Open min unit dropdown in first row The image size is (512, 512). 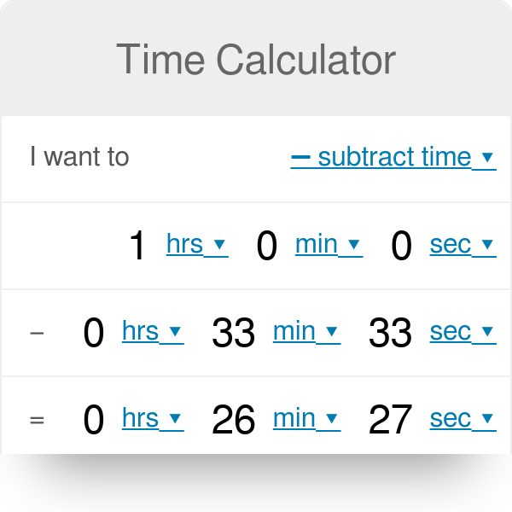328,245
